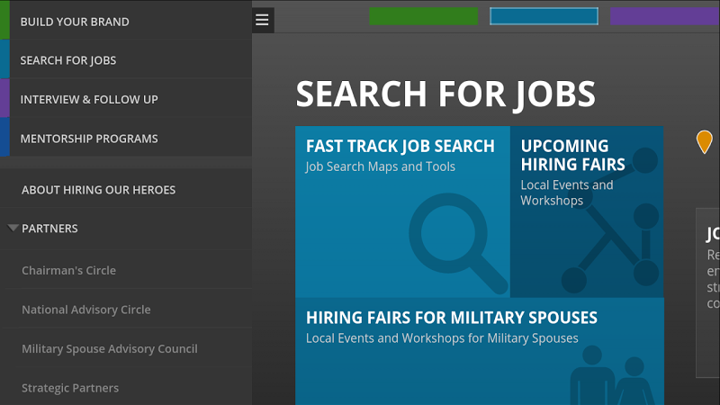Click the Search for Jobs page heading
The height and width of the screenshot is (405, 720).
click(x=445, y=94)
